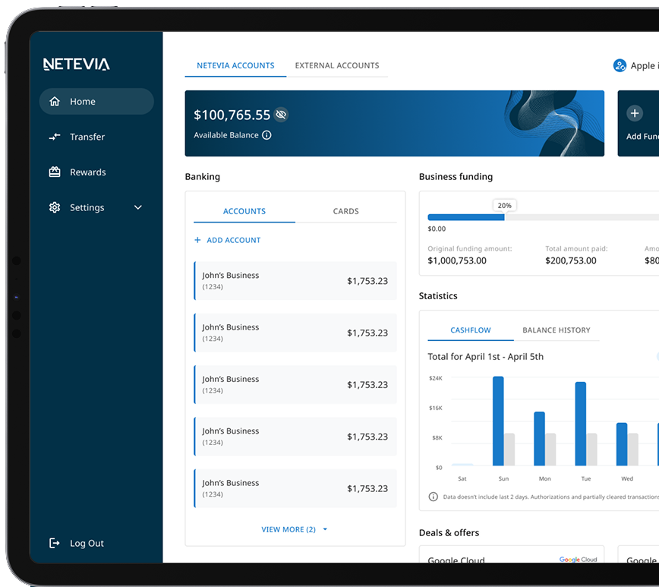Click the Available Balance info icon
Image resolution: width=659 pixels, height=587 pixels.
[266, 135]
